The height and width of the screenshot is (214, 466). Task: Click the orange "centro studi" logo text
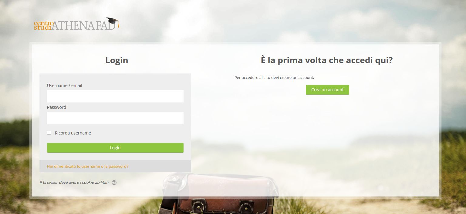click(44, 25)
